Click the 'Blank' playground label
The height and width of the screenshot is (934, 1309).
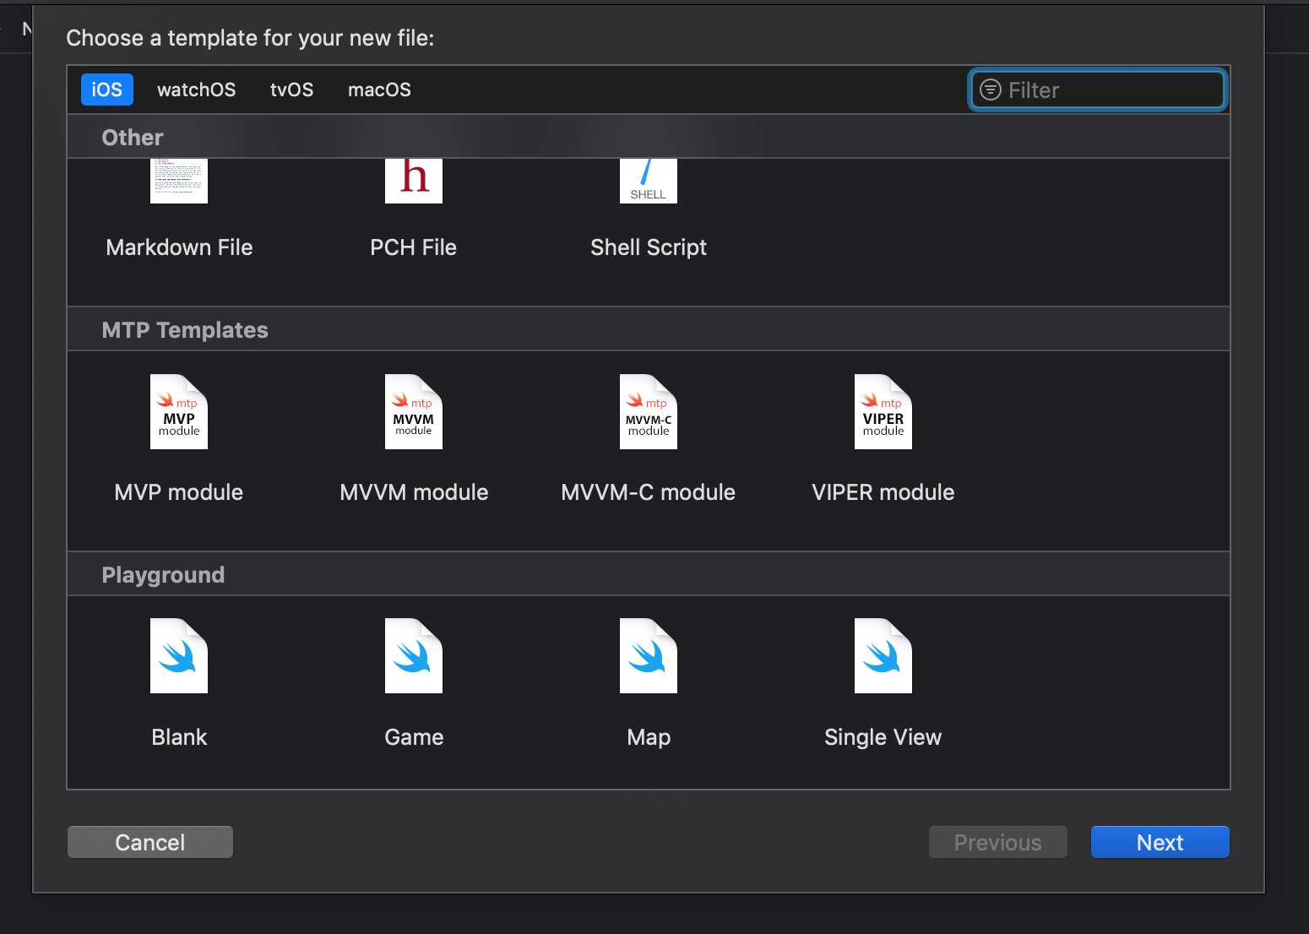179,737
